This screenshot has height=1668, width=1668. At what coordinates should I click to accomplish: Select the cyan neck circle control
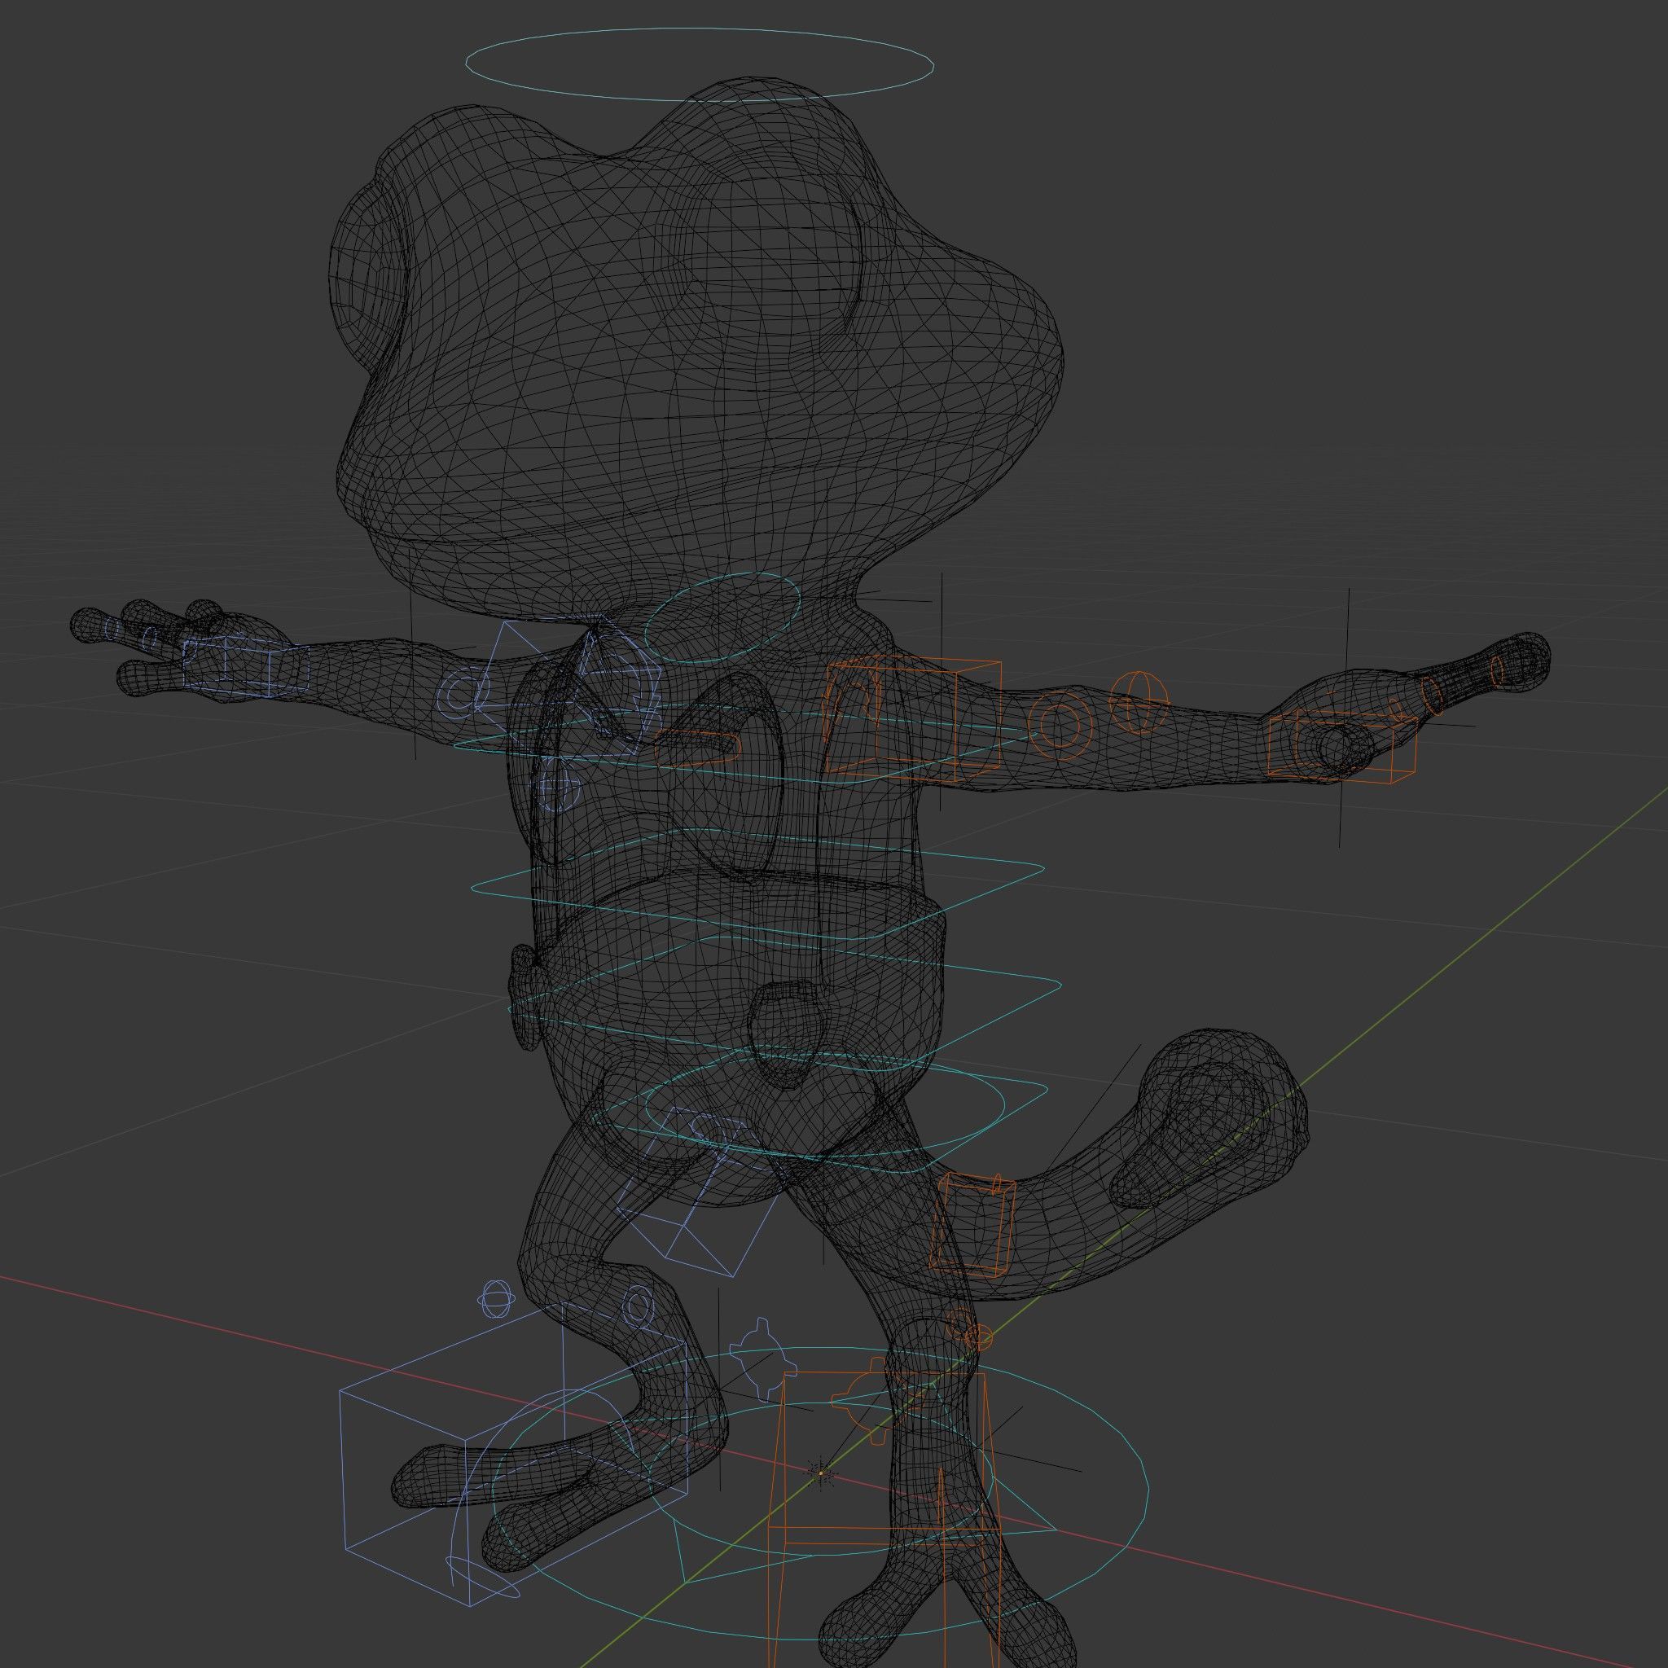coord(722,618)
